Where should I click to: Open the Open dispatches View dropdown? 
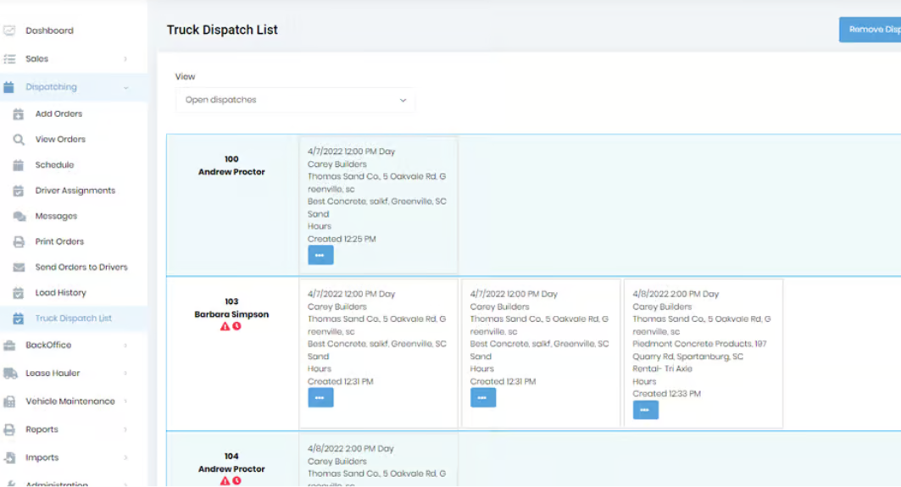tap(295, 100)
